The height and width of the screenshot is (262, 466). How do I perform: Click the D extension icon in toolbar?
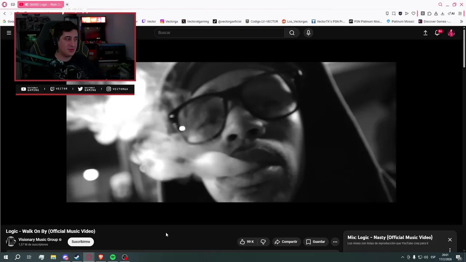coord(423,13)
